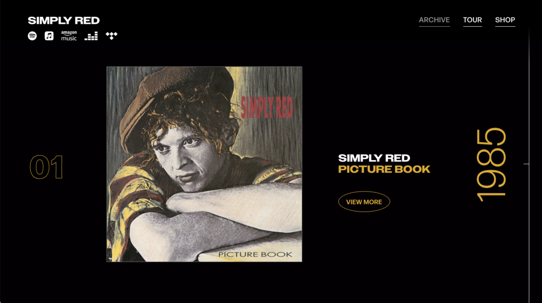
Task: Click the timeline marker tick on right line
Action: 526,164
